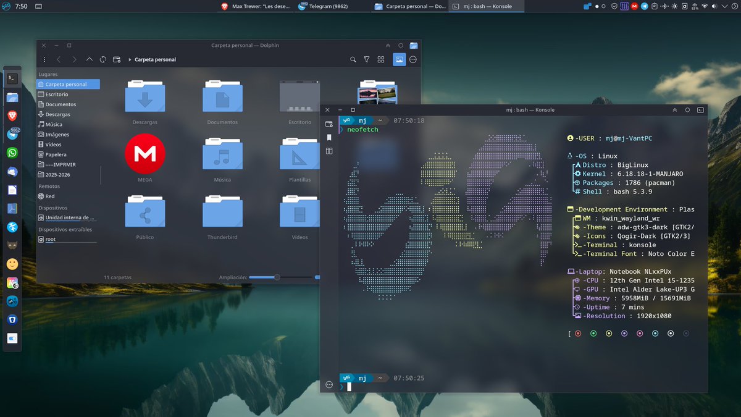Select Unidad interna device in sidebar
The width and height of the screenshot is (741, 417).
pyautogui.click(x=68, y=217)
